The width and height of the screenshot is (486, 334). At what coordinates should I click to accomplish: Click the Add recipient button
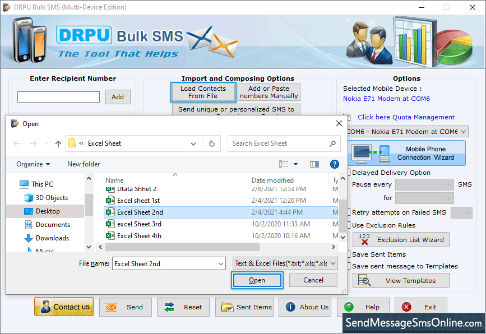click(118, 97)
